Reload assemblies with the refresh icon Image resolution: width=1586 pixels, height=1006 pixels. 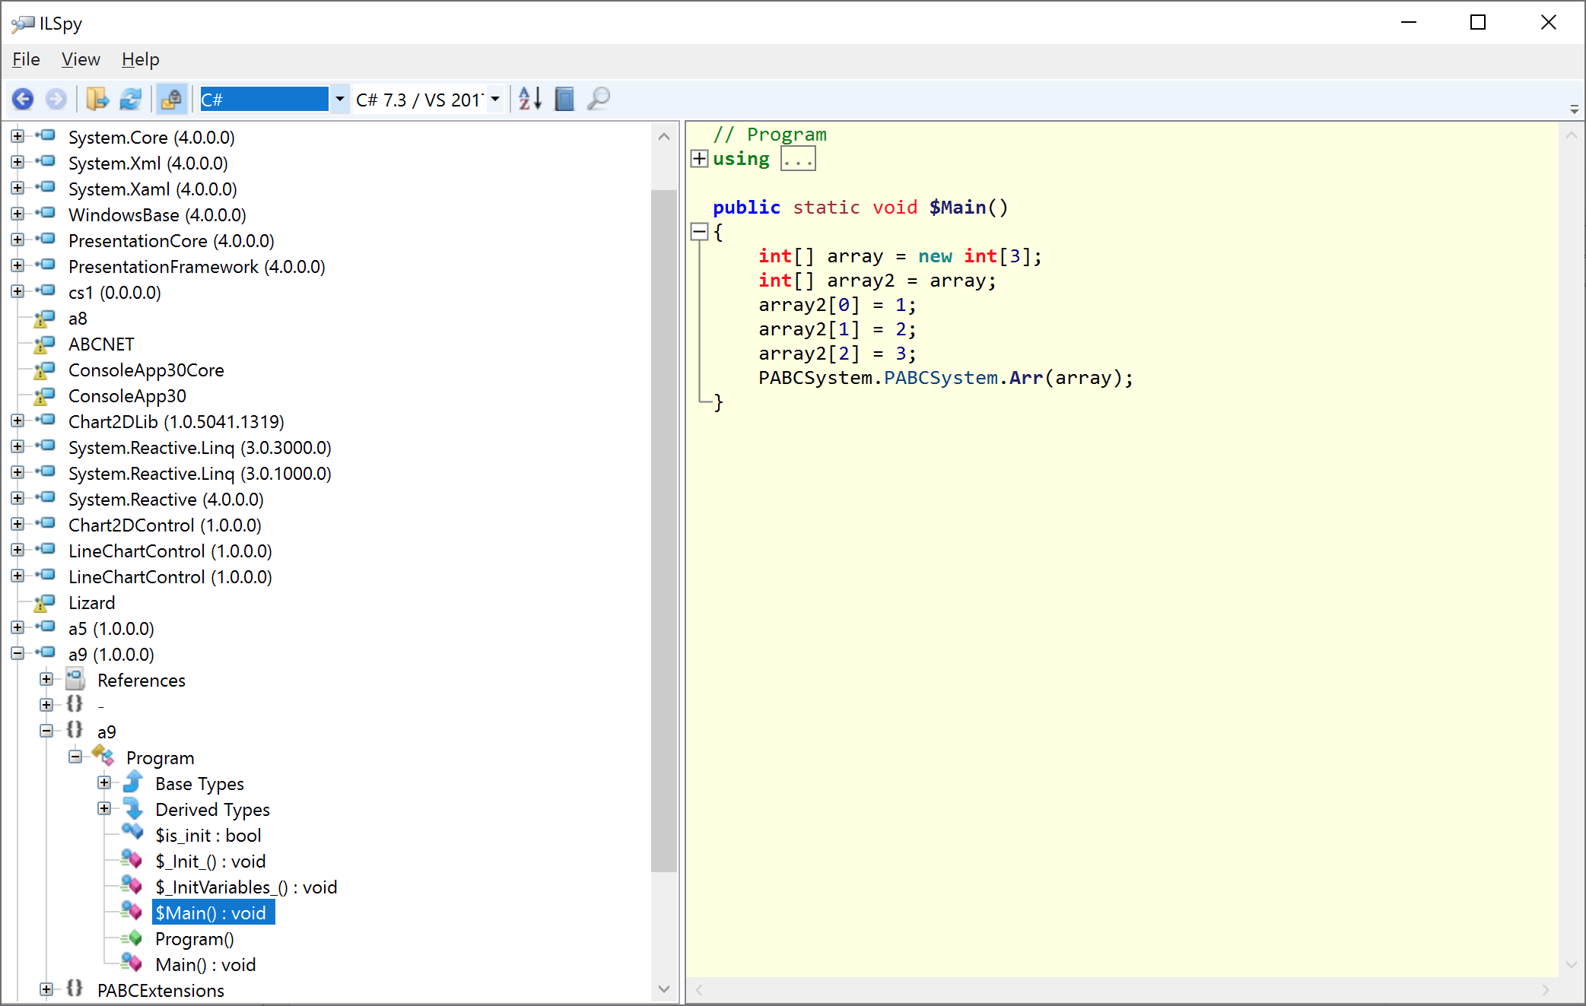[131, 100]
